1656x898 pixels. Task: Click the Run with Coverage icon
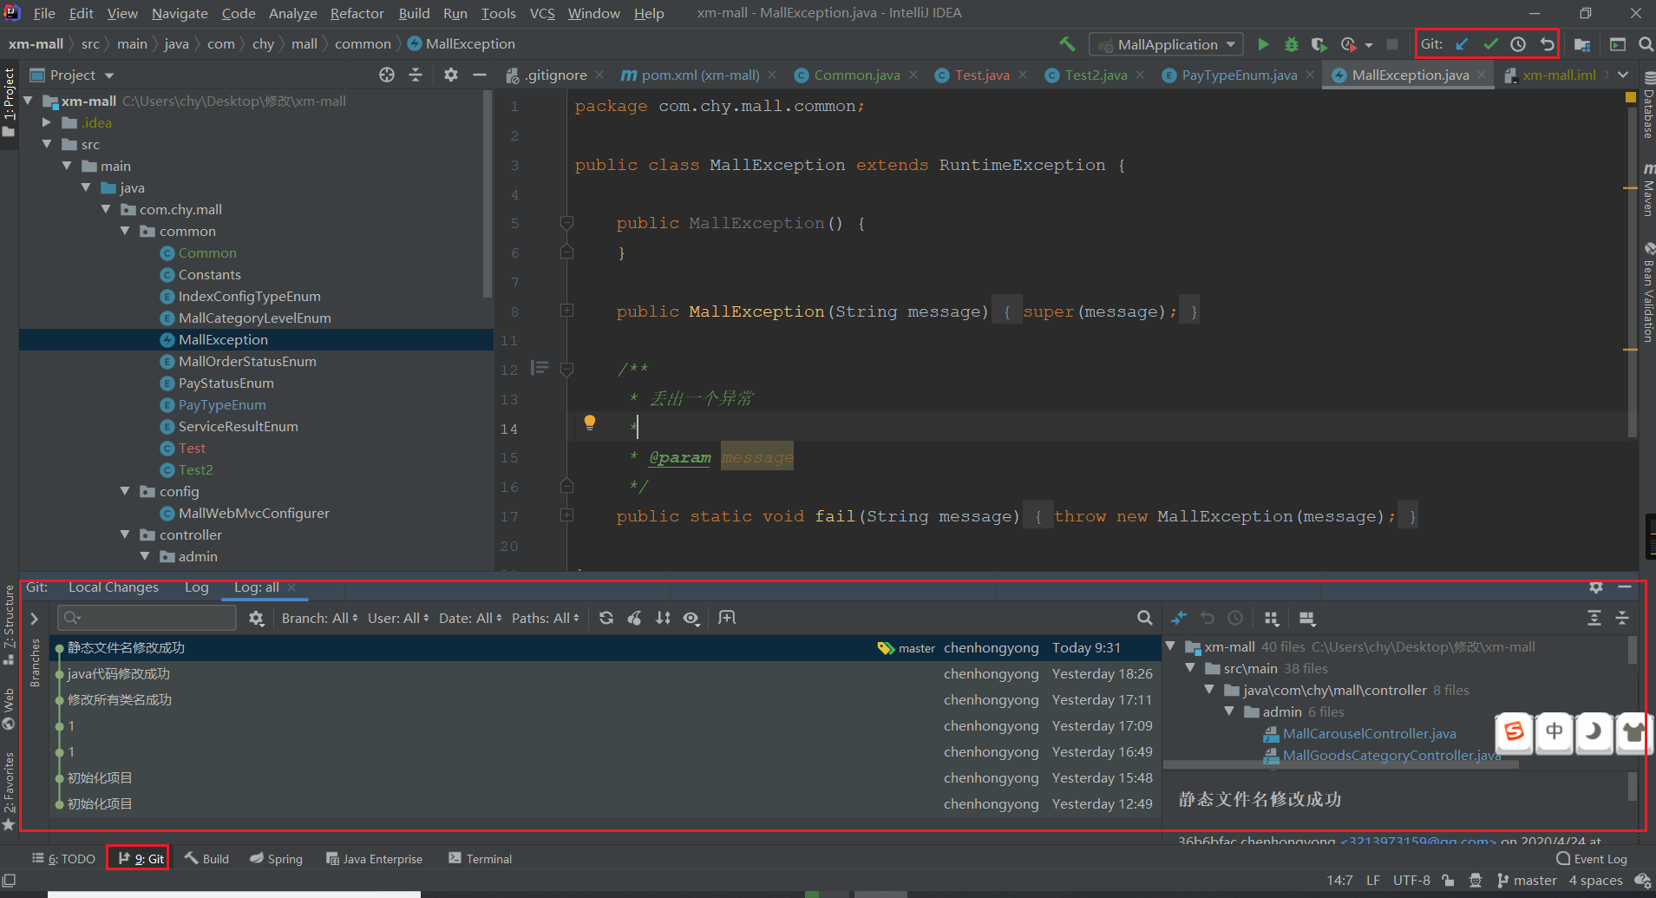tap(1319, 44)
